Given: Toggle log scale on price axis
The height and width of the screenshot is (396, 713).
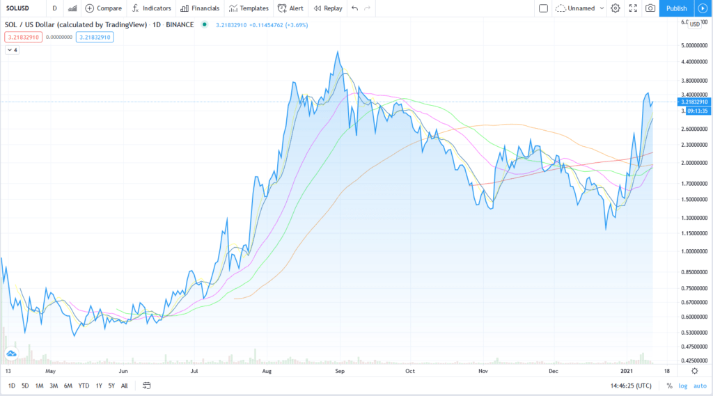Looking at the screenshot, I should point(683,385).
